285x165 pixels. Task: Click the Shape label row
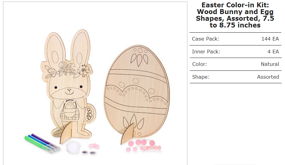[x=236, y=77]
